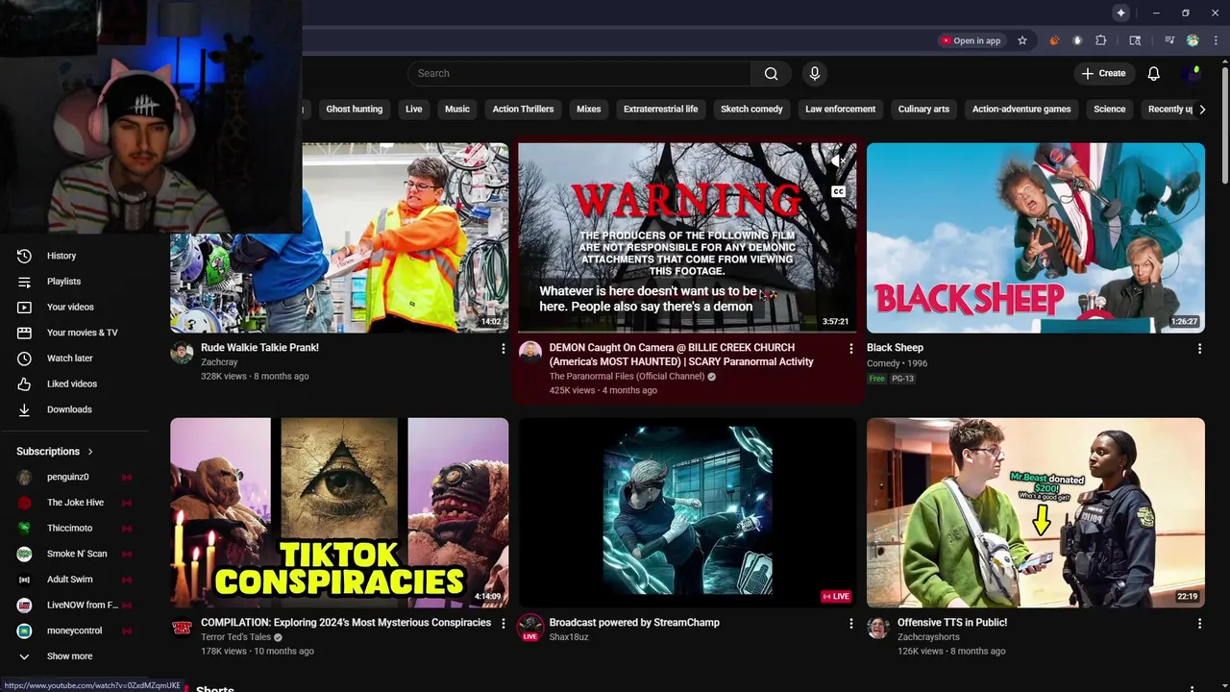Select the Sketch comedy chip
Viewport: 1230px width, 692px height.
tap(751, 110)
